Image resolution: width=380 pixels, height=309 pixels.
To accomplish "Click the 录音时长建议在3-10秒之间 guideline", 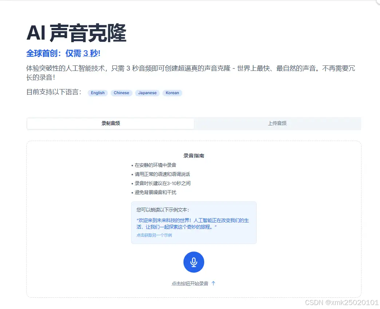I will pyautogui.click(x=163, y=184).
